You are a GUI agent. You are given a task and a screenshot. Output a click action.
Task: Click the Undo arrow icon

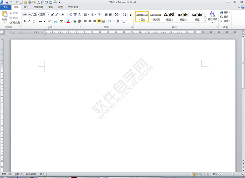pyautogui.click(x=11, y=2)
